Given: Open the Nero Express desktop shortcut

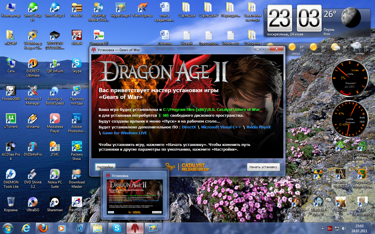Looking at the screenshot, I should [x=143, y=10].
